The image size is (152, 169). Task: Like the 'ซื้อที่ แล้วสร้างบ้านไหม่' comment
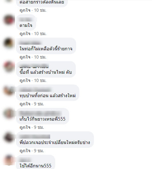[x=25, y=80]
